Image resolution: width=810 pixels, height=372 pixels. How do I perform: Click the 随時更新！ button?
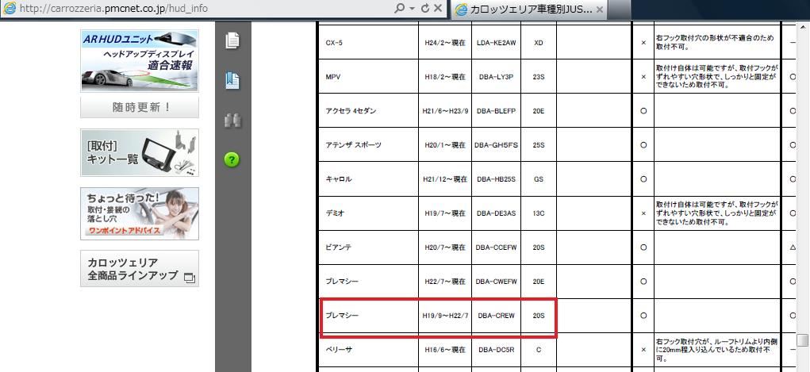coord(140,107)
